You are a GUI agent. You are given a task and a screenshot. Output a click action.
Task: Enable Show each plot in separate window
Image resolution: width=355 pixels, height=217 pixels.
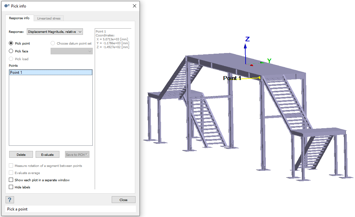tap(11, 180)
